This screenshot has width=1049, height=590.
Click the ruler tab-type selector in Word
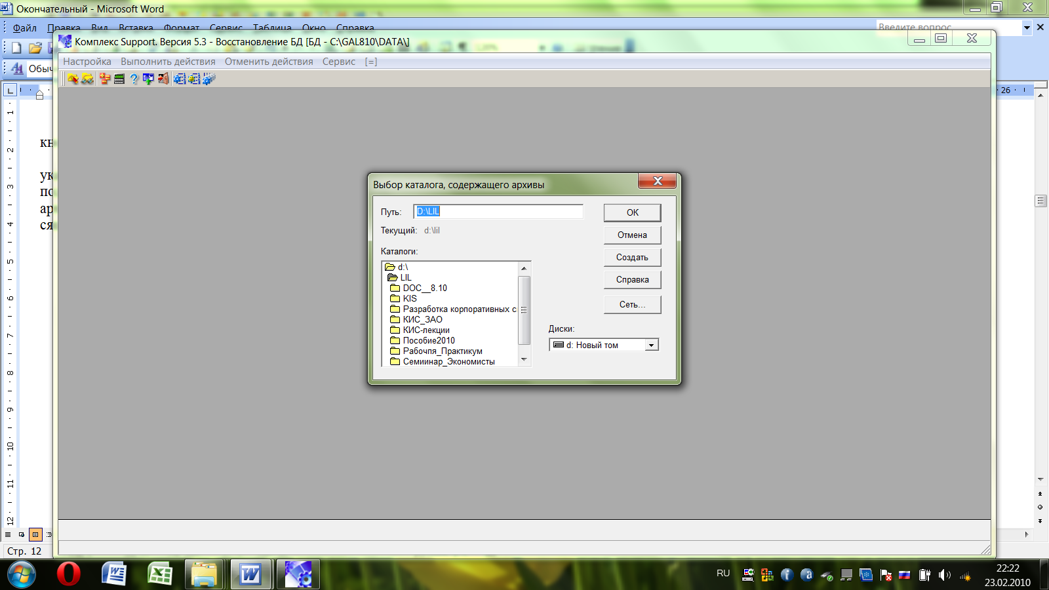point(10,90)
